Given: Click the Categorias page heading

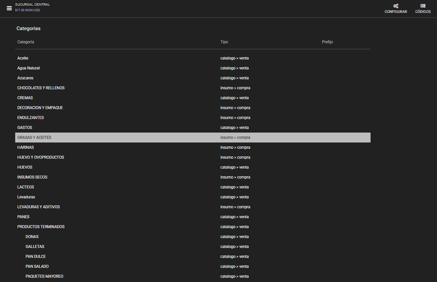Looking at the screenshot, I should 28,28.
